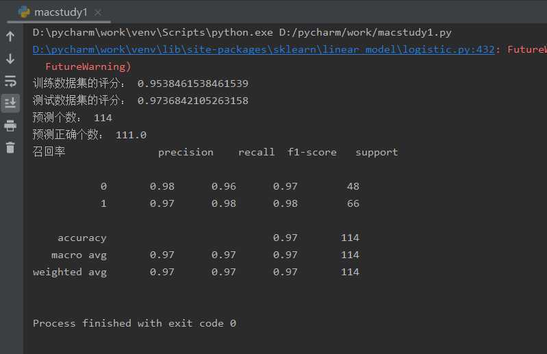Click the test score 0.9736842105263158 line

click(x=140, y=101)
